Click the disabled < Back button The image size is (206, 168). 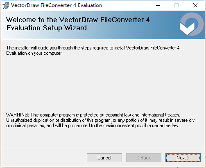click(x=144, y=158)
